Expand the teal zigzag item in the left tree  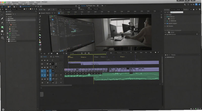(x=8, y=35)
